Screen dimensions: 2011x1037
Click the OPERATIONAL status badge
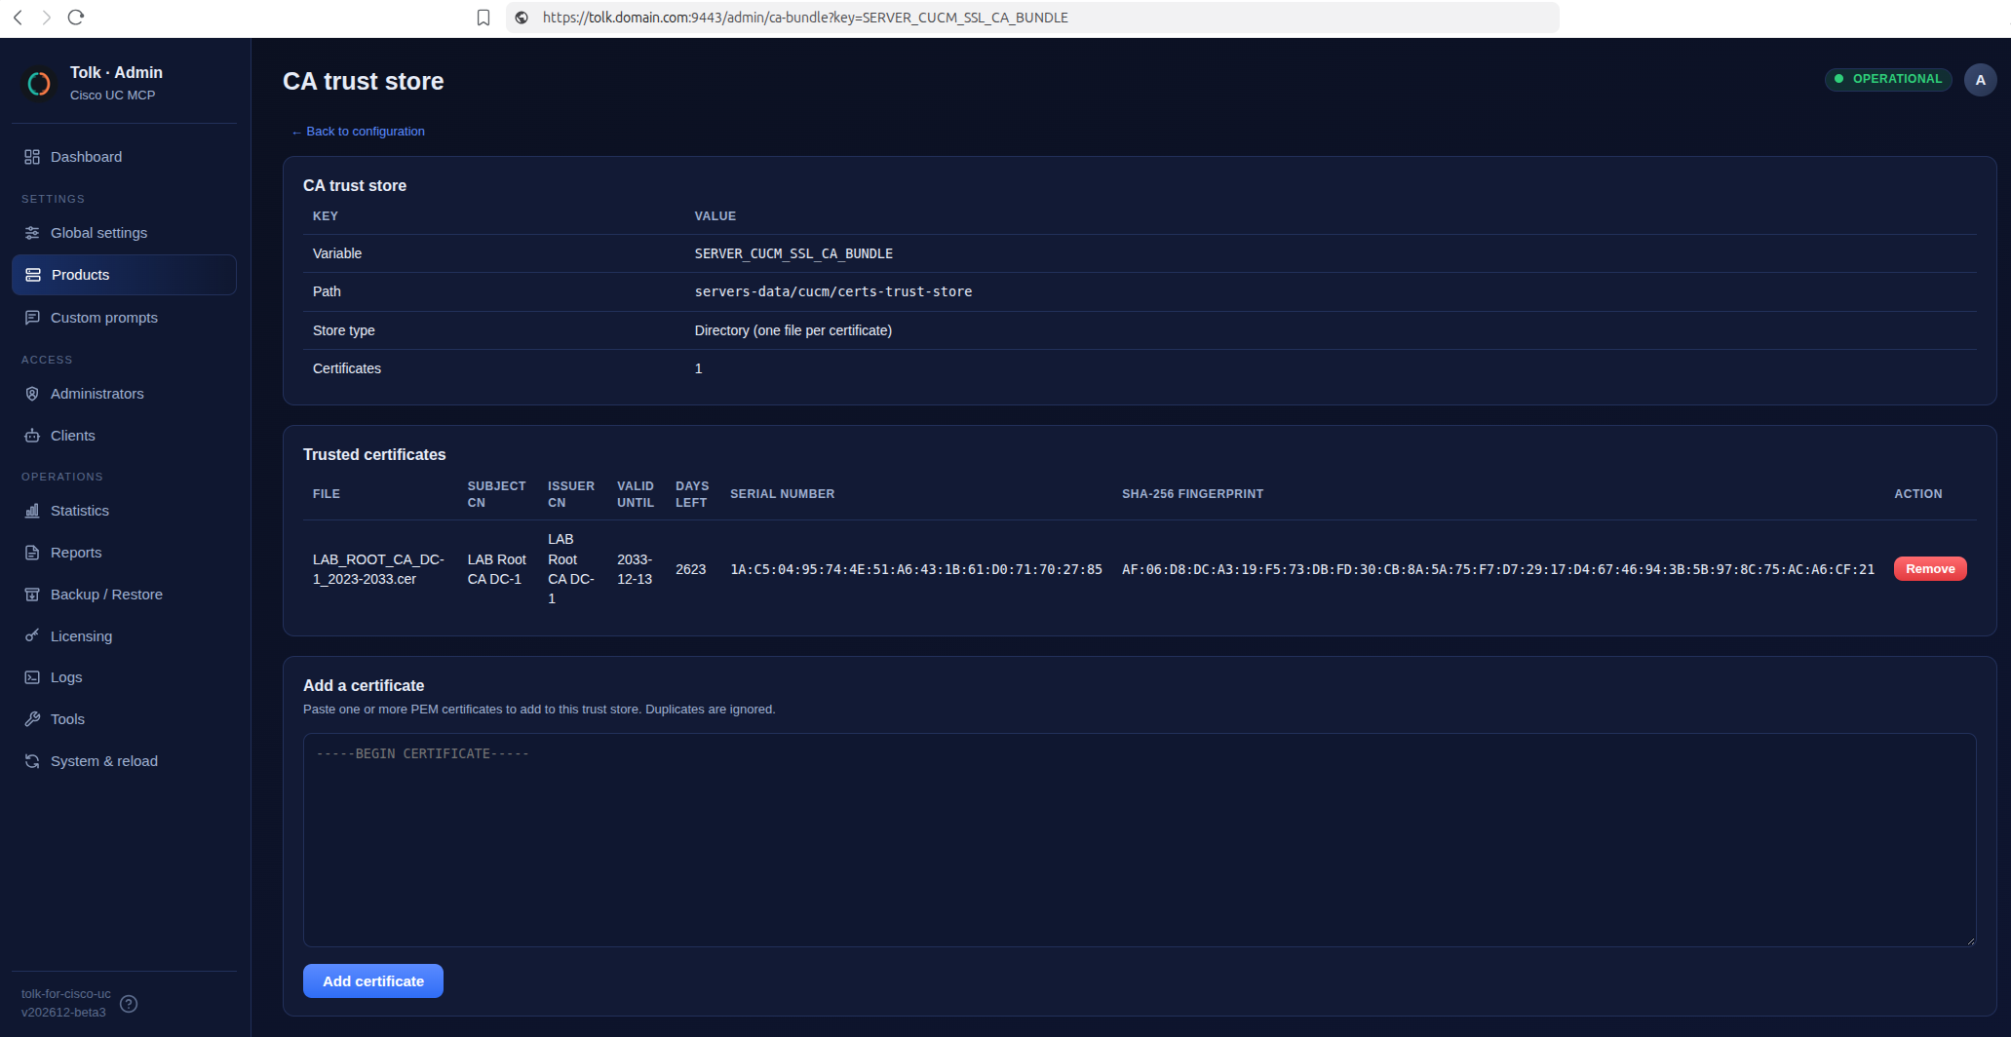click(1888, 79)
